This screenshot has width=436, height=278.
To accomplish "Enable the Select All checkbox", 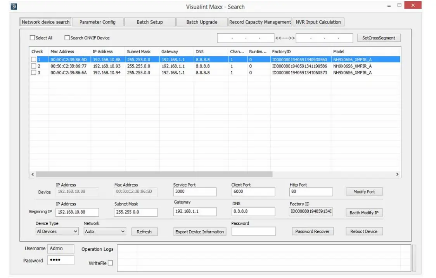I will 33,38.
